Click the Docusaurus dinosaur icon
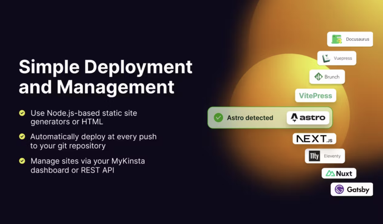 (337, 39)
